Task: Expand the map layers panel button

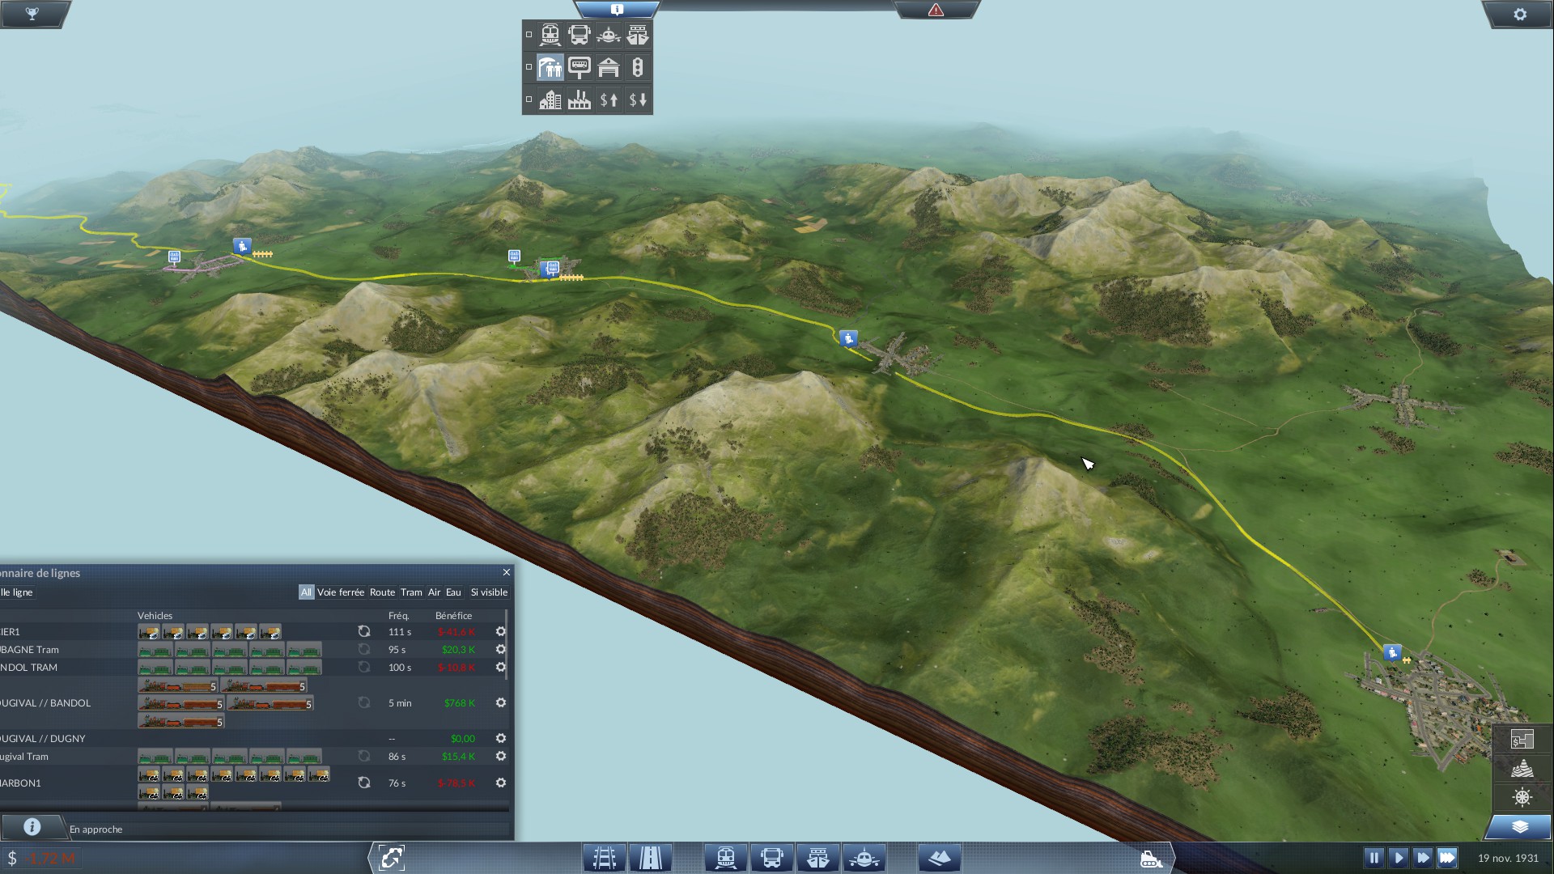Action: click(x=1519, y=827)
